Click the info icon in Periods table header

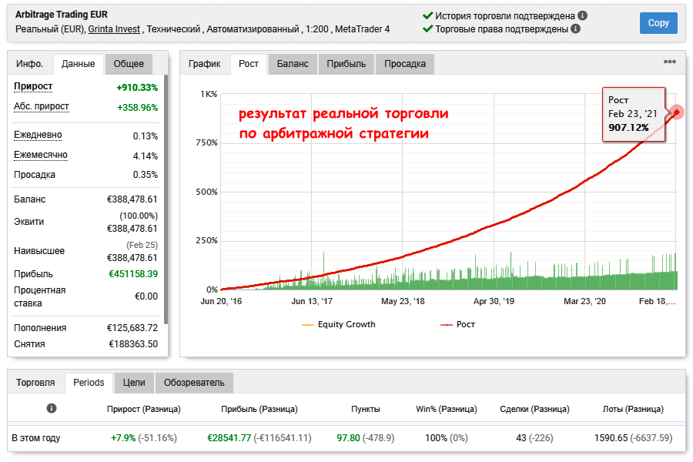tap(52, 409)
